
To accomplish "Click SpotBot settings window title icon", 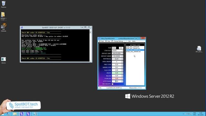I will tap(99, 38).
